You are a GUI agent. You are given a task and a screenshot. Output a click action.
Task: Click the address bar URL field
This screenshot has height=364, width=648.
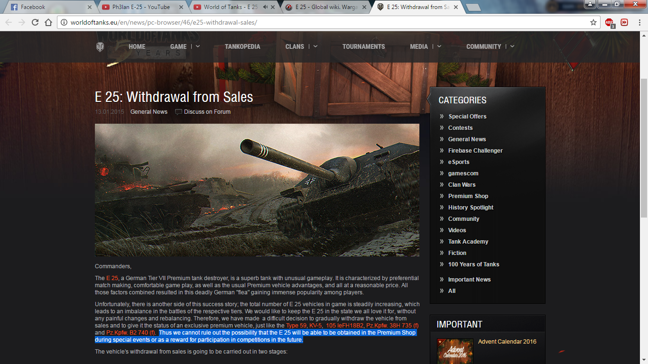(327, 22)
